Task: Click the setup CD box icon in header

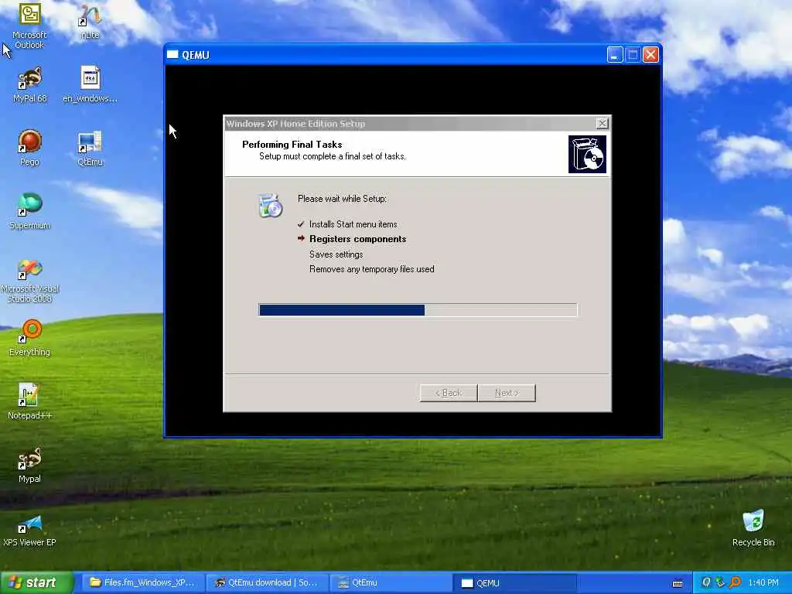Action: (x=587, y=154)
